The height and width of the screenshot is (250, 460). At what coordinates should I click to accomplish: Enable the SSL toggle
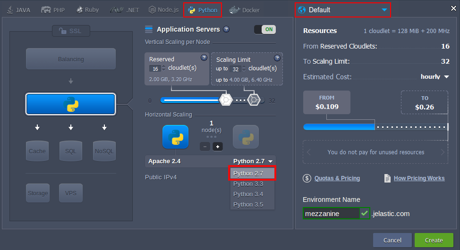click(x=71, y=31)
